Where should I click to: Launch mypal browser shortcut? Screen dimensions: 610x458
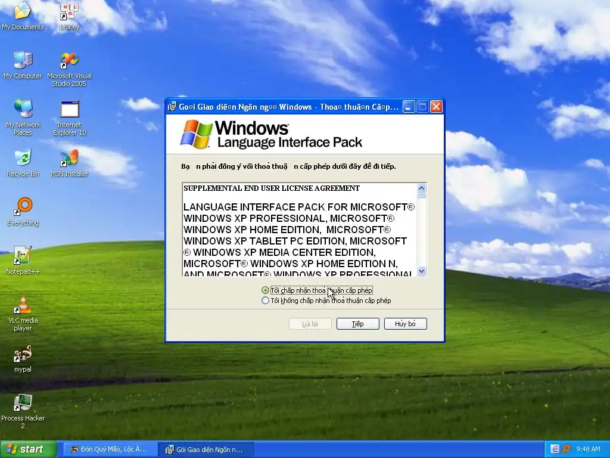point(23,358)
